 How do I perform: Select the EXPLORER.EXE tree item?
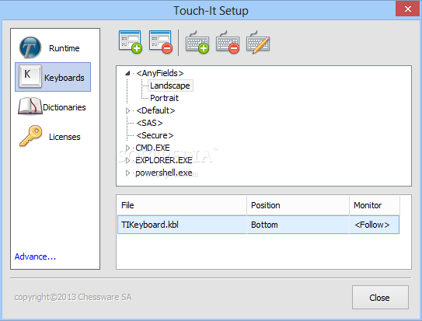164,160
